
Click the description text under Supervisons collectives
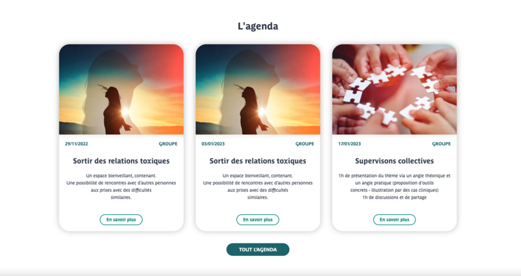[x=395, y=186]
